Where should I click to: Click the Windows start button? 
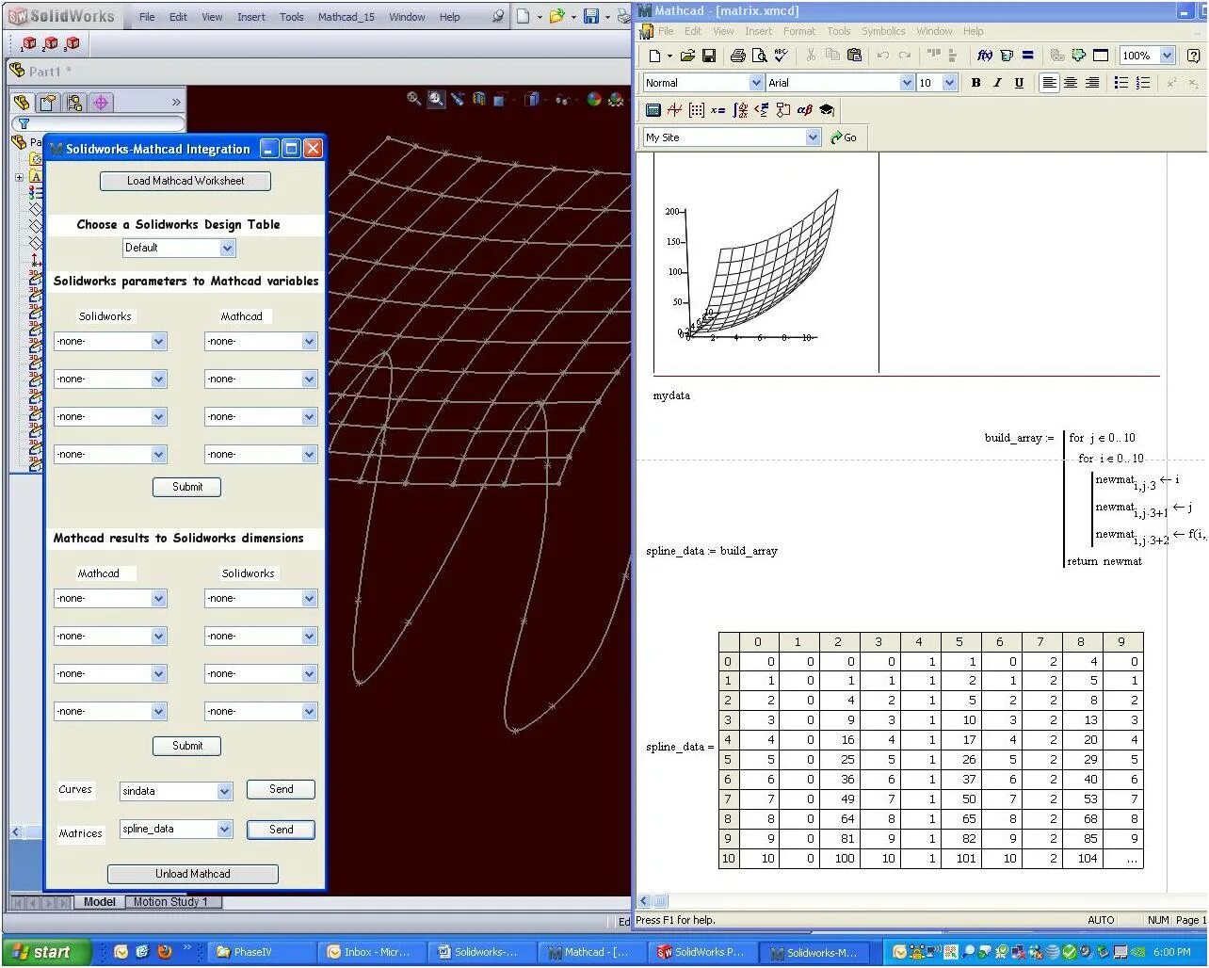tap(46, 952)
